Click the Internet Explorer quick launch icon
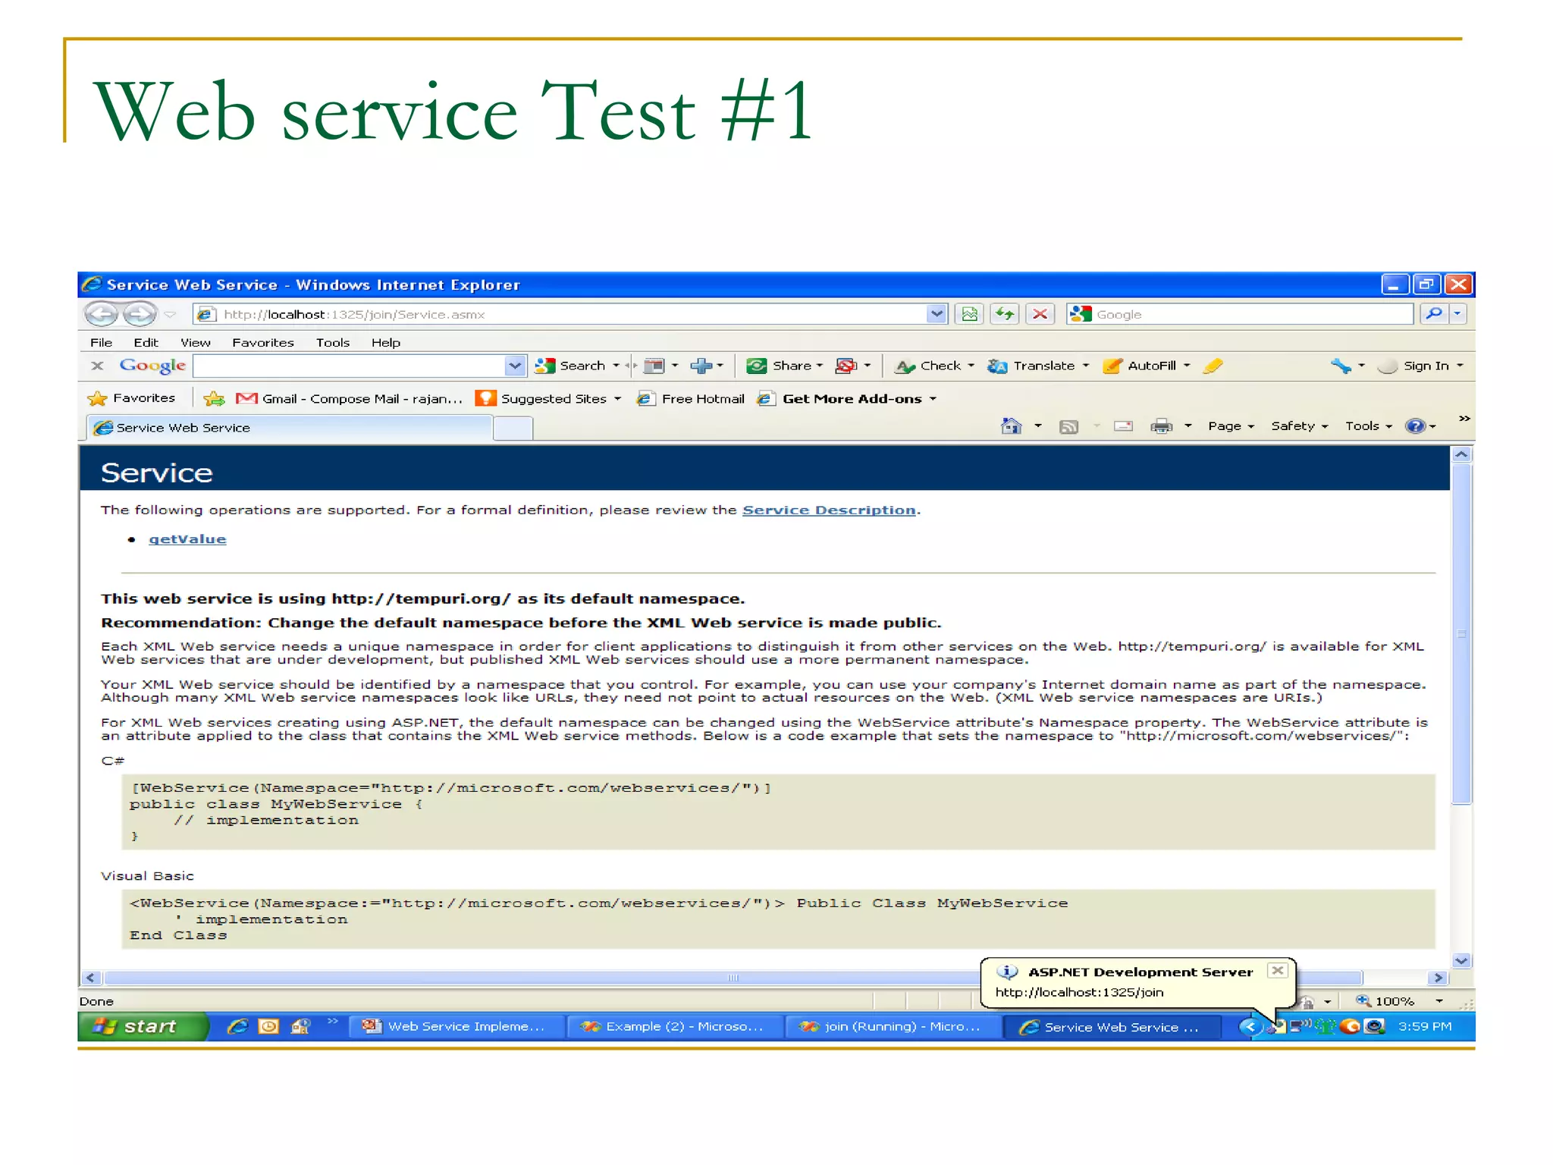Viewport: 1553px width, 1165px height. point(238,1027)
